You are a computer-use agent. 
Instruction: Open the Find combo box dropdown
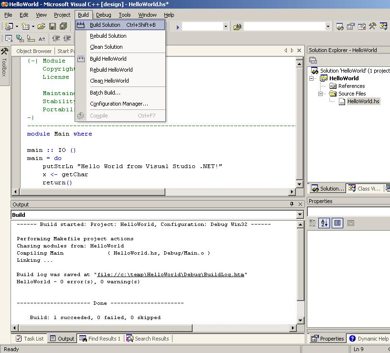[328, 26]
